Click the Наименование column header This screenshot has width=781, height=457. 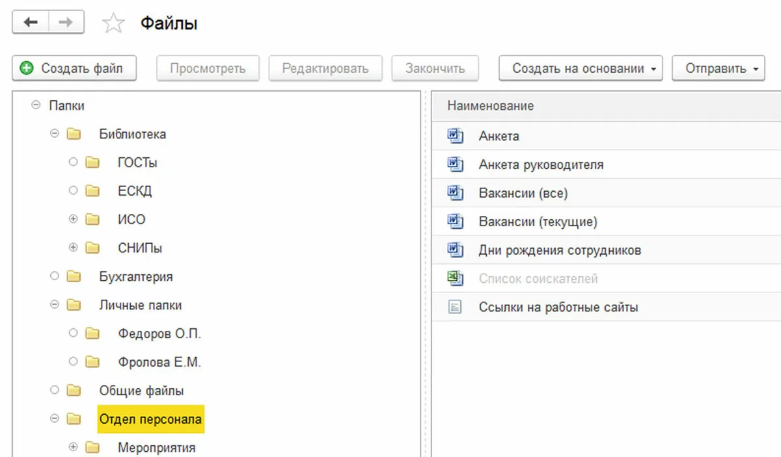490,106
